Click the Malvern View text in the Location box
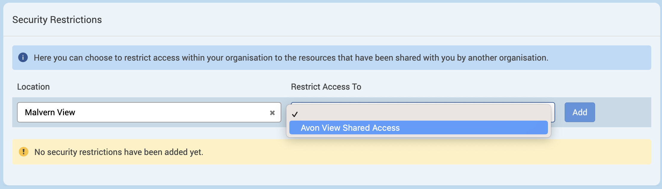The height and width of the screenshot is (189, 662). coord(50,112)
